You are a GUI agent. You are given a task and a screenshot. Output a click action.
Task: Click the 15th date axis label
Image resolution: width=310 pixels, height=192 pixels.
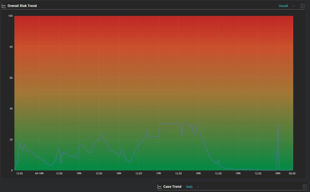(x=79, y=173)
